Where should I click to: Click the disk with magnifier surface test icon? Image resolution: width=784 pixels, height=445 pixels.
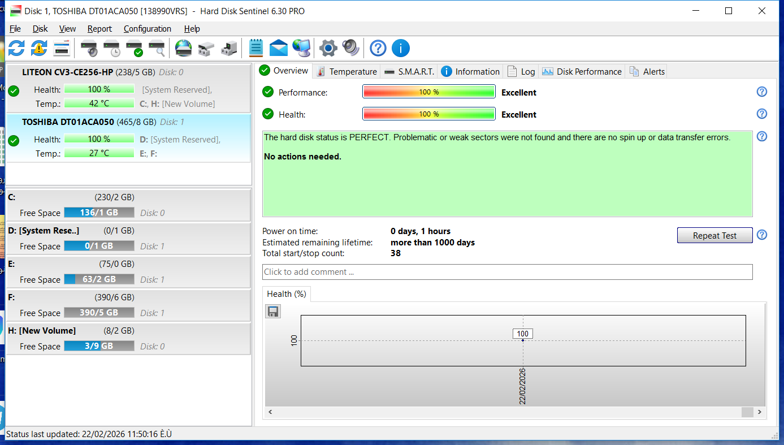157,49
